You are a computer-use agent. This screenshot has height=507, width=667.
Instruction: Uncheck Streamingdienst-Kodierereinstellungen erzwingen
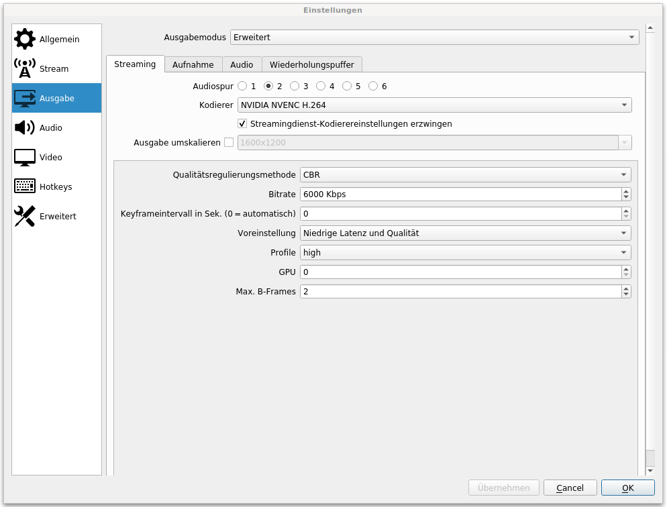click(x=243, y=124)
